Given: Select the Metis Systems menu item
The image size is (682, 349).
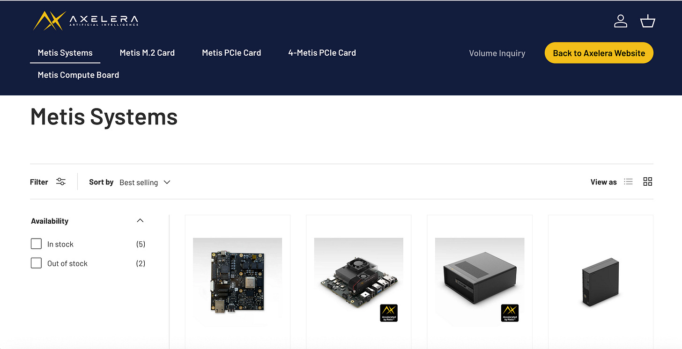Looking at the screenshot, I should coord(65,53).
